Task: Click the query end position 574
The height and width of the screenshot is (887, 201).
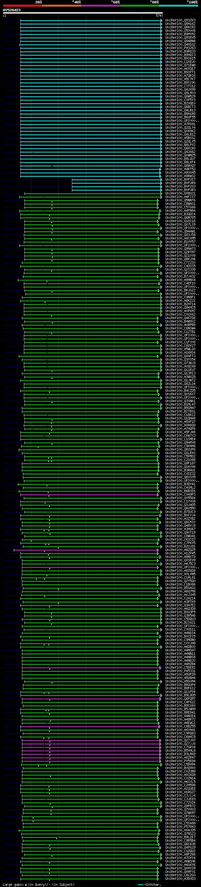Action: [x=158, y=15]
